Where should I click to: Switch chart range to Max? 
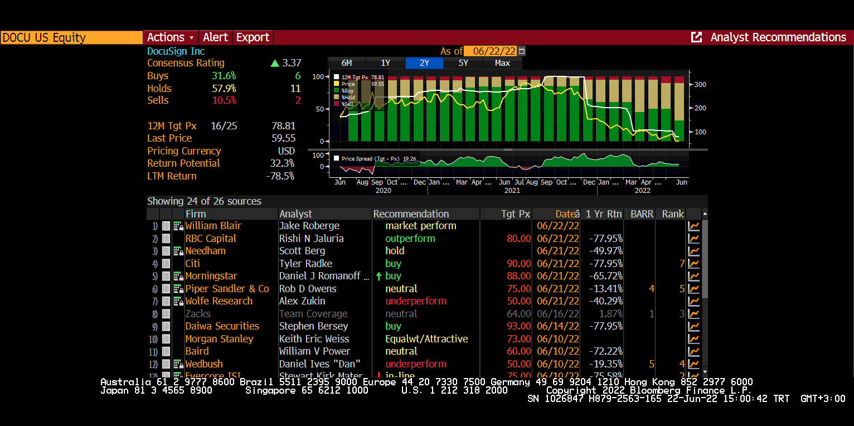pos(502,63)
